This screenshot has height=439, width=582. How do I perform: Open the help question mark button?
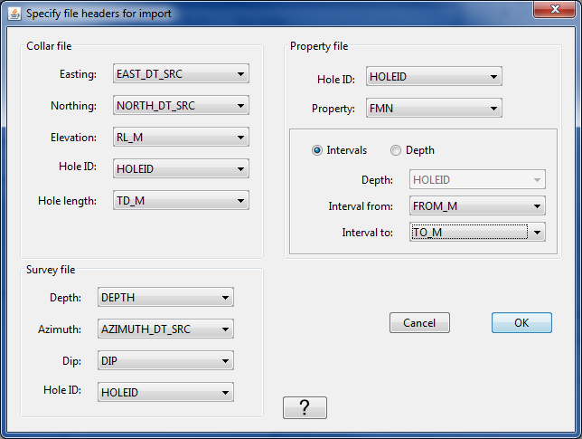tap(305, 408)
